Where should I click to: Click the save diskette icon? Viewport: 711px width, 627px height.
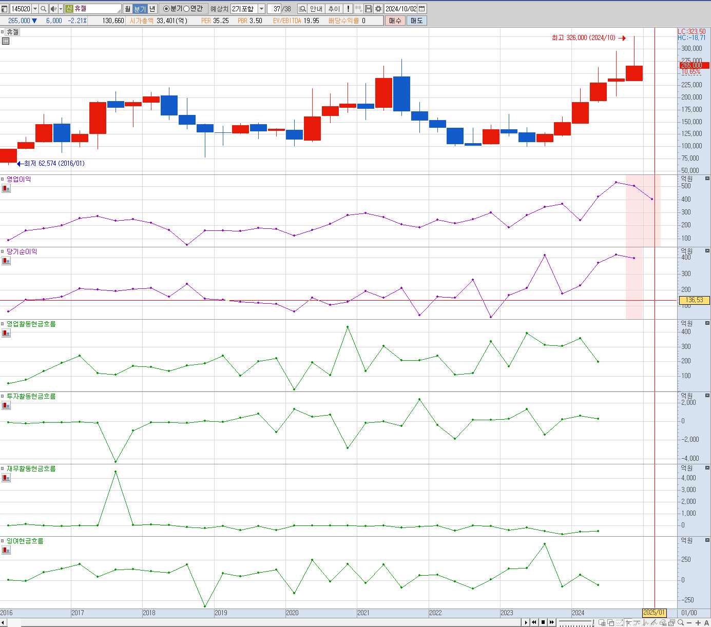pos(369,9)
